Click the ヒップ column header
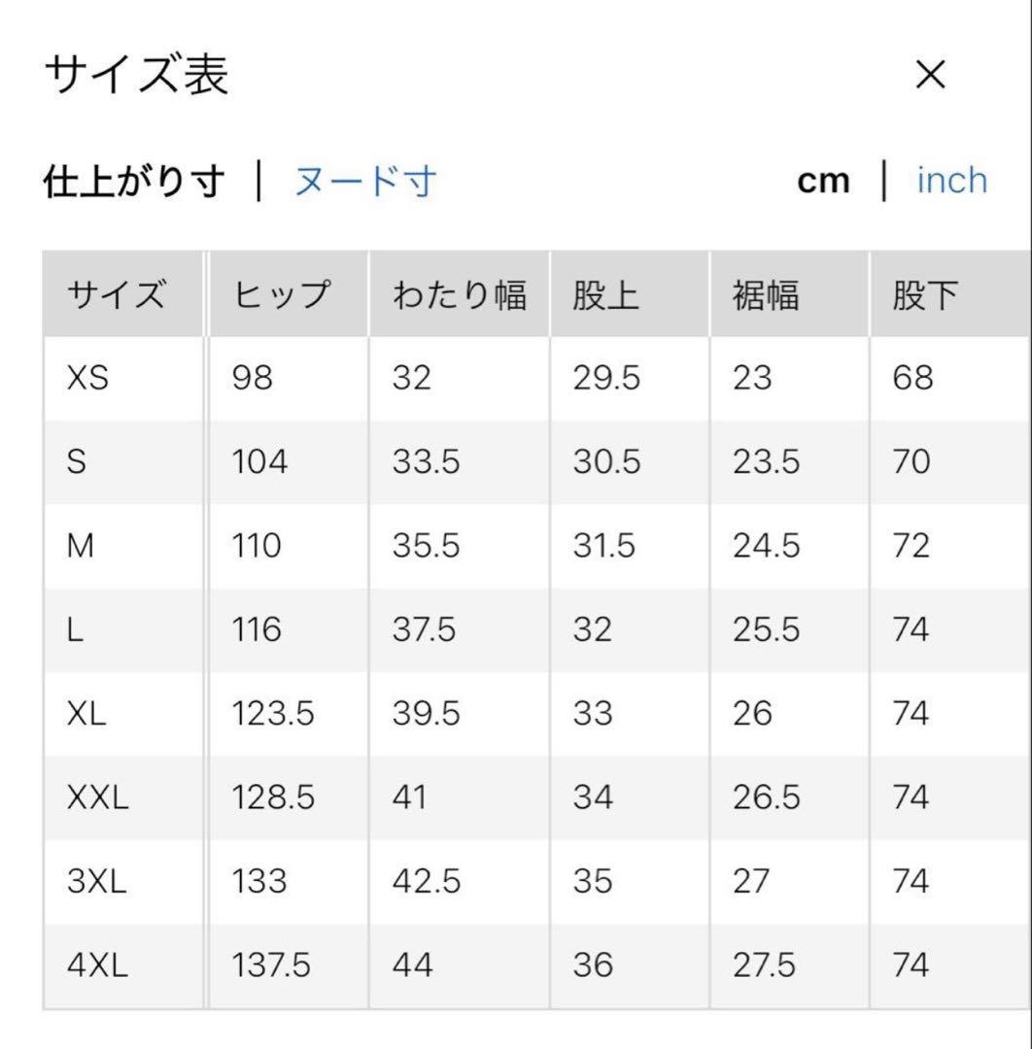Screen dimensions: 1032x1049 (283, 294)
